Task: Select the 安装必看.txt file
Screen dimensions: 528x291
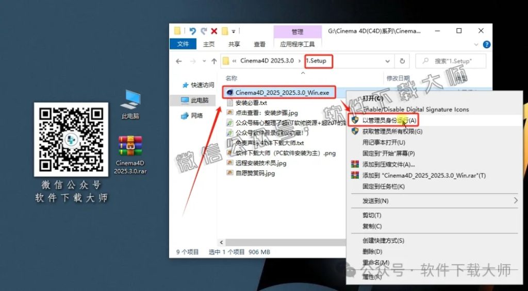Action: [251, 102]
